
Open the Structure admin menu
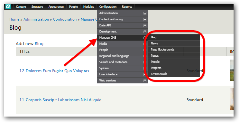37,7
